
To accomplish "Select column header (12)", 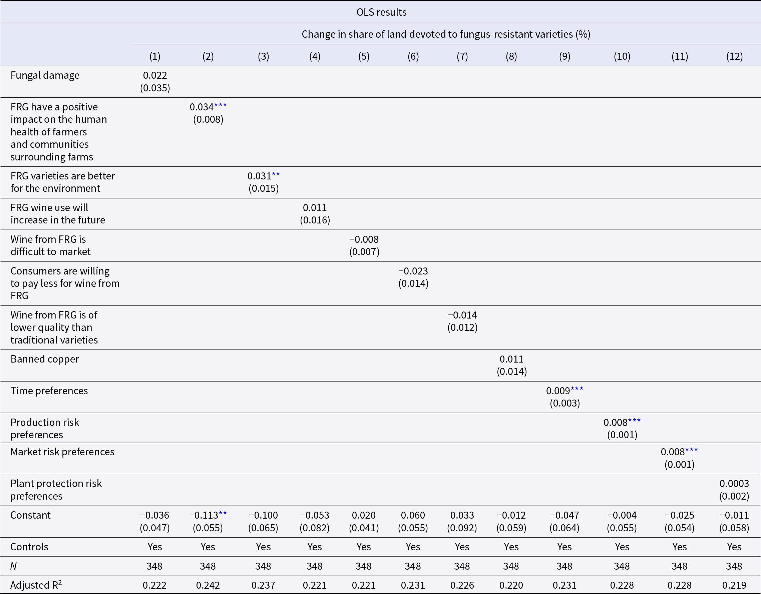I will click(734, 56).
